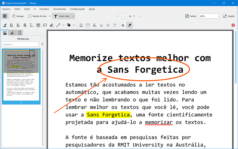This screenshot has width=238, height=149.
Task: Open the Ir menu
Action: (35, 9)
